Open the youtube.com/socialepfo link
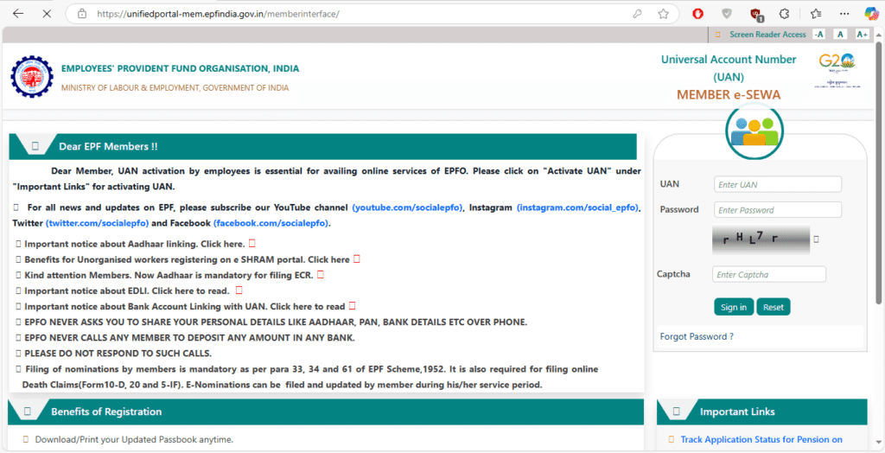This screenshot has height=453, width=885. [408, 207]
